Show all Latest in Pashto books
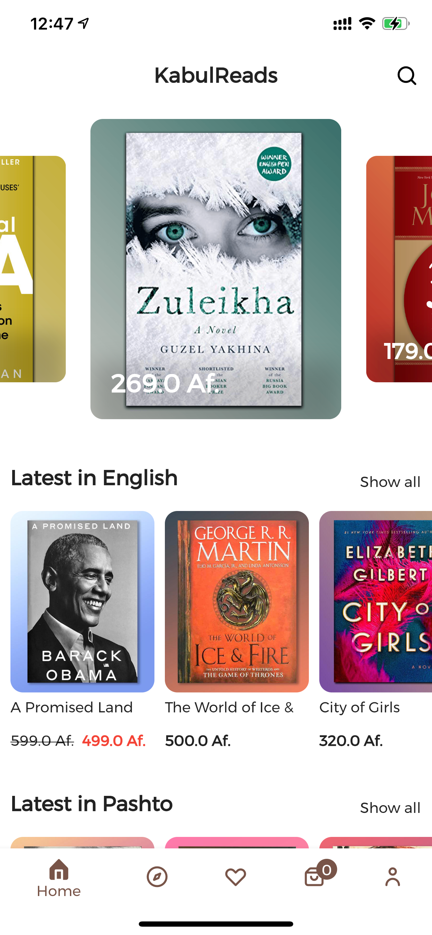 tap(390, 808)
